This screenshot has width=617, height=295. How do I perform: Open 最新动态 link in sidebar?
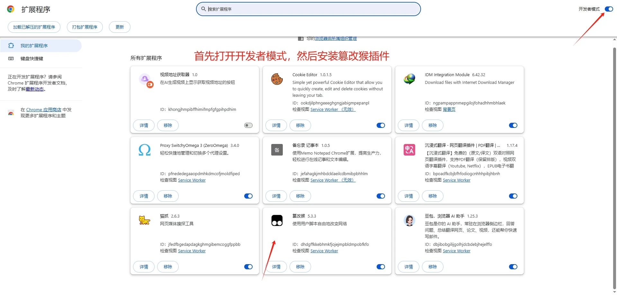coord(35,89)
